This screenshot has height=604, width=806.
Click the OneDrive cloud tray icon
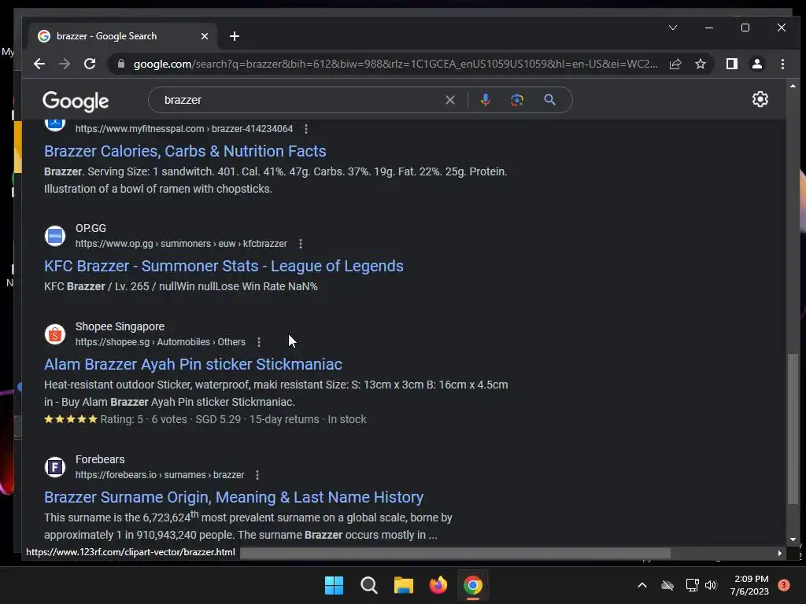667,585
